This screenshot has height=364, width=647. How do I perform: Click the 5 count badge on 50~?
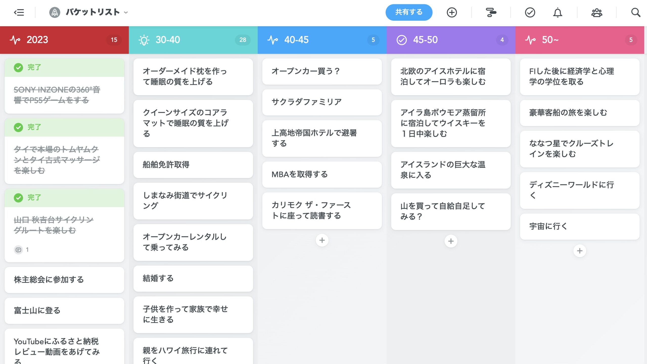click(631, 40)
